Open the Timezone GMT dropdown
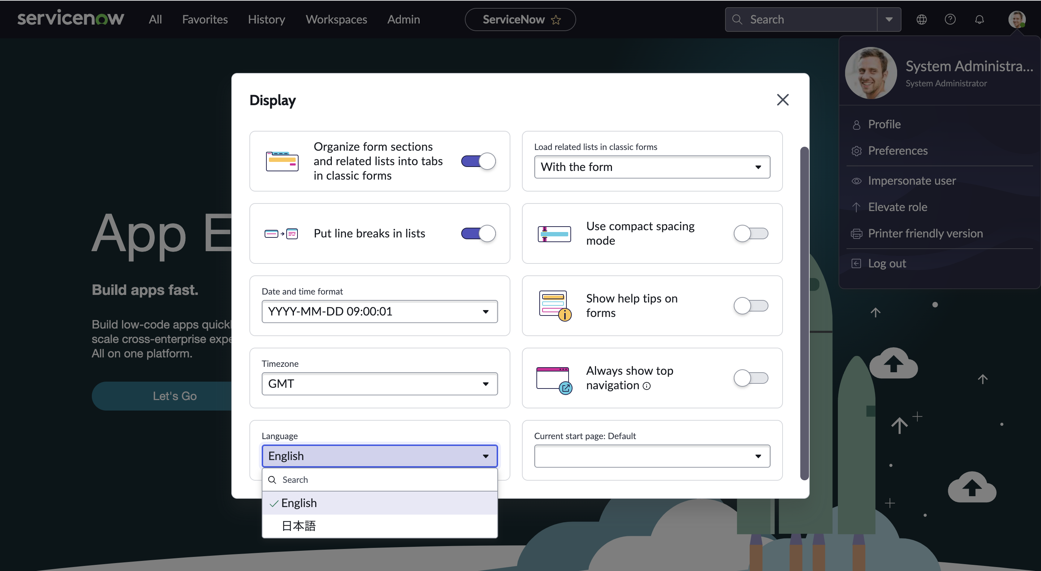This screenshot has width=1041, height=571. point(380,384)
